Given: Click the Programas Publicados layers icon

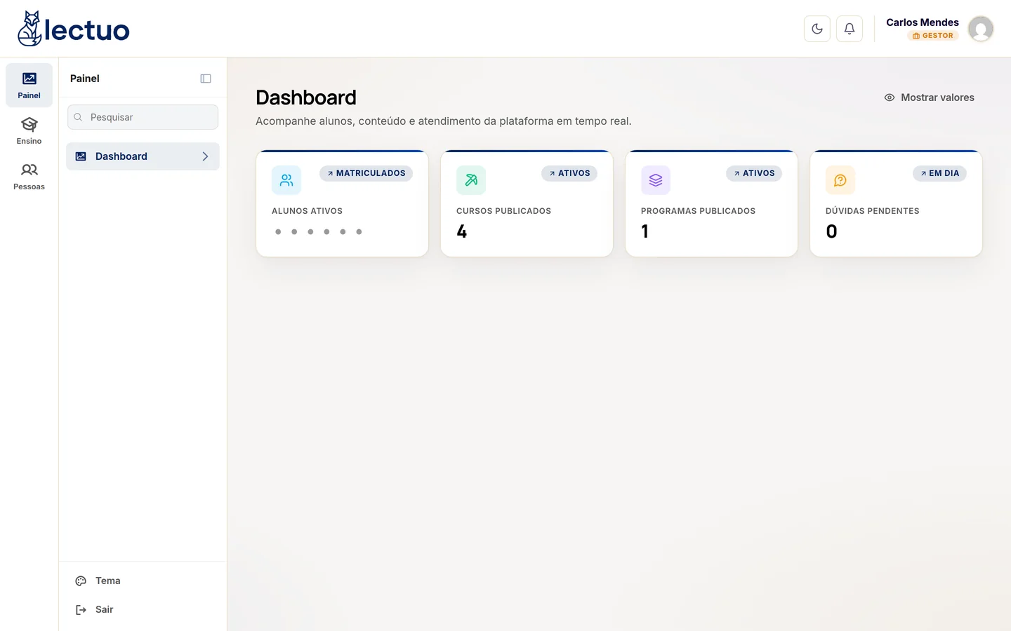Looking at the screenshot, I should point(656,180).
